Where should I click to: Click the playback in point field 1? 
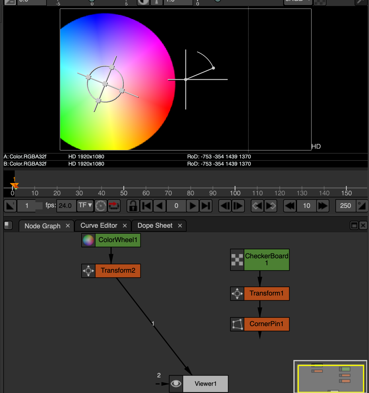click(27, 206)
